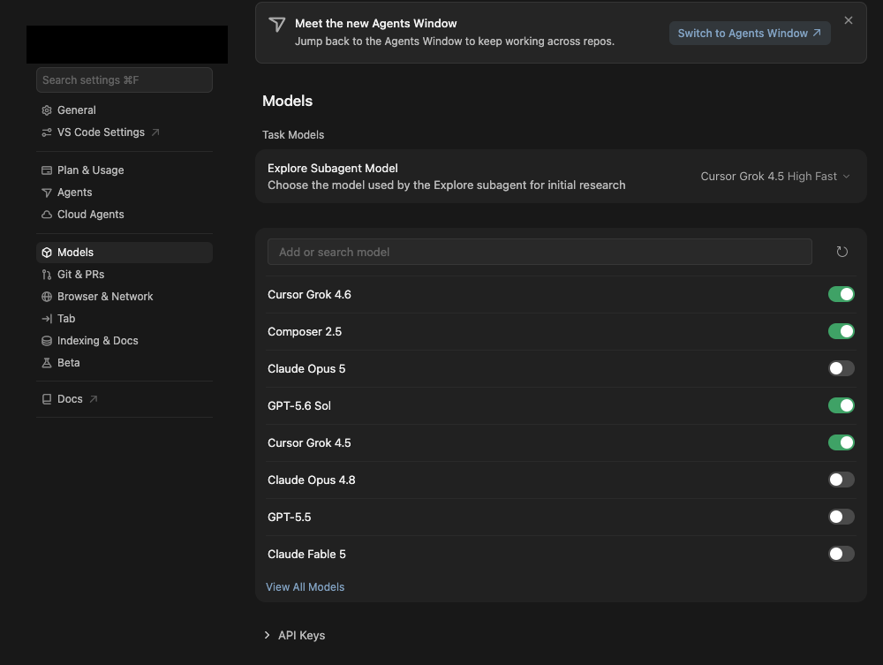Click the Cloud Agents cloud icon
Image resolution: width=883 pixels, height=665 pixels.
click(x=47, y=215)
